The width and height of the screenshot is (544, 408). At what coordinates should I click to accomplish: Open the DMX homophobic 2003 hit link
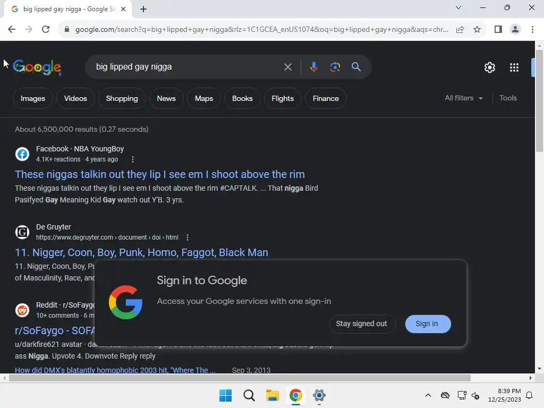[x=115, y=370]
